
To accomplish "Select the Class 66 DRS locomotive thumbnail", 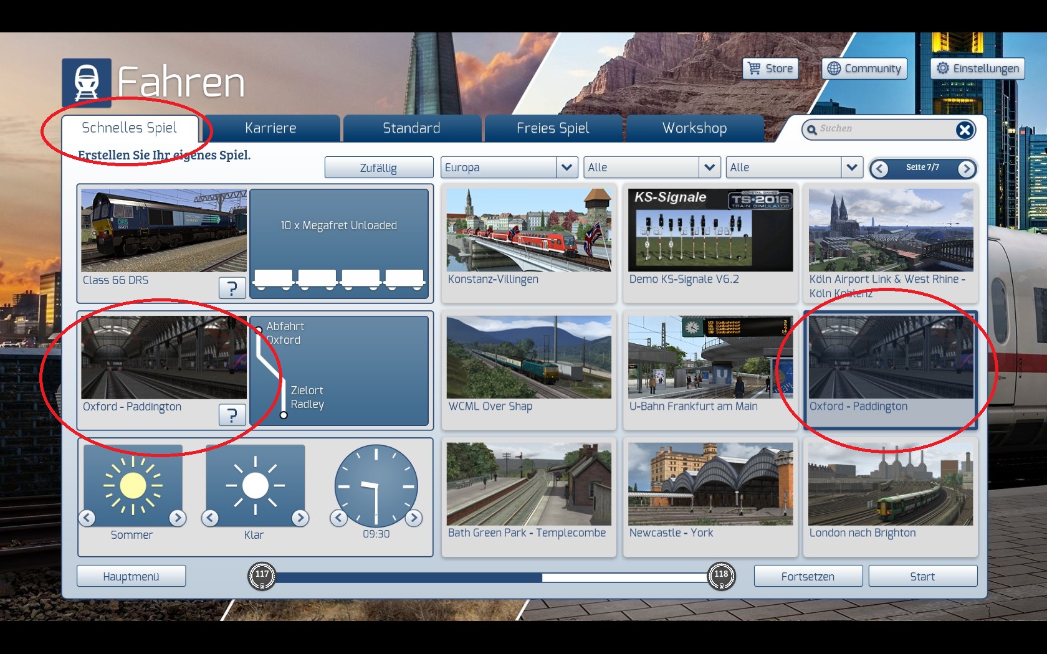I will coord(164,230).
